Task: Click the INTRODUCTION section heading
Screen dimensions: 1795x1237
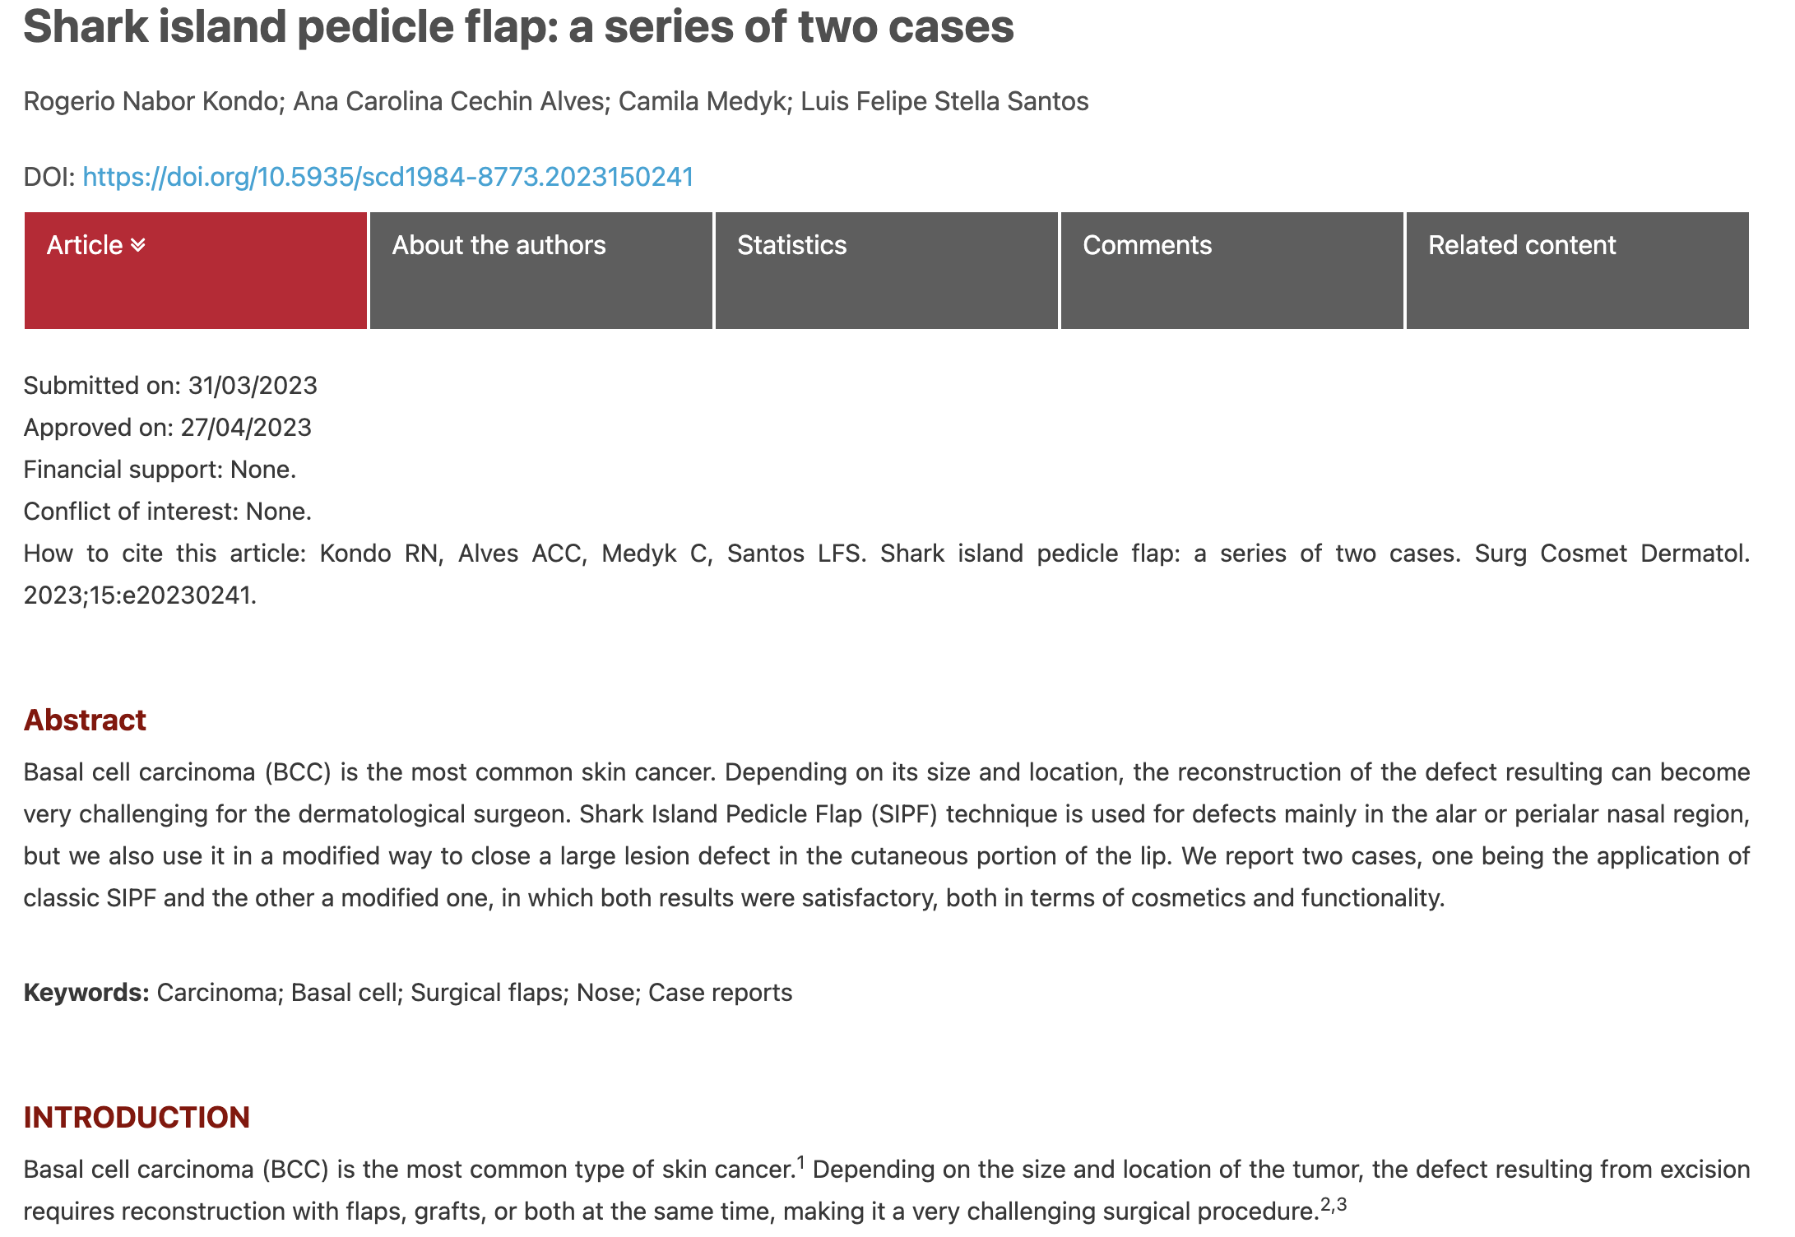Action: point(137,1117)
